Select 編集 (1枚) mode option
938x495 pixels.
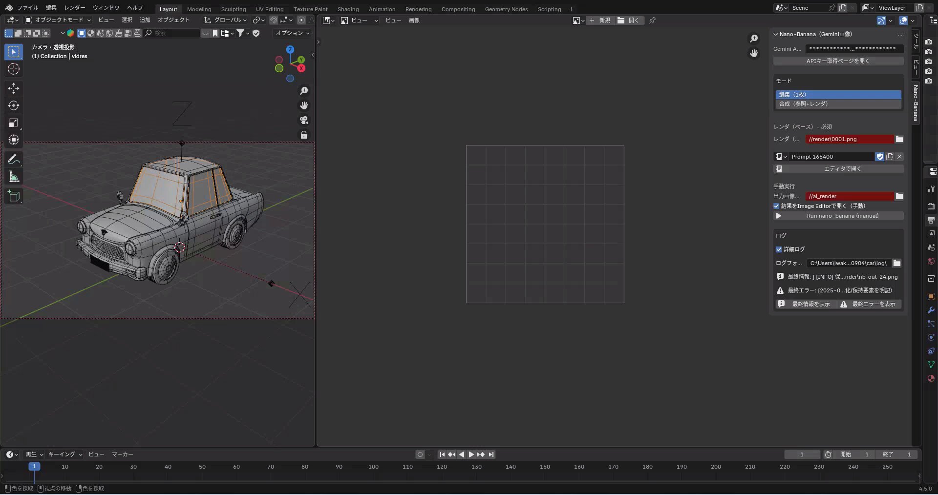point(838,95)
